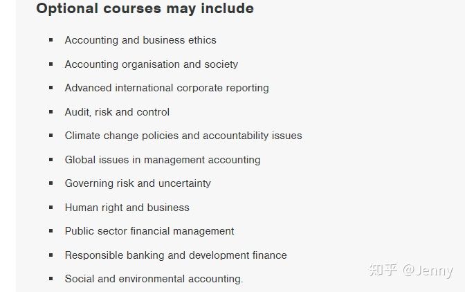Screen dimensions: 465x292
Task: Click 'Governing risk and uncertainty' course
Action: coord(138,183)
